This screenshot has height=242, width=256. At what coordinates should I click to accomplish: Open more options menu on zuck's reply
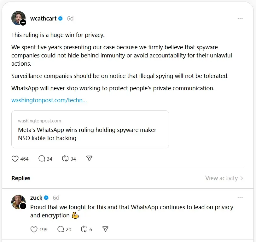[240, 198]
